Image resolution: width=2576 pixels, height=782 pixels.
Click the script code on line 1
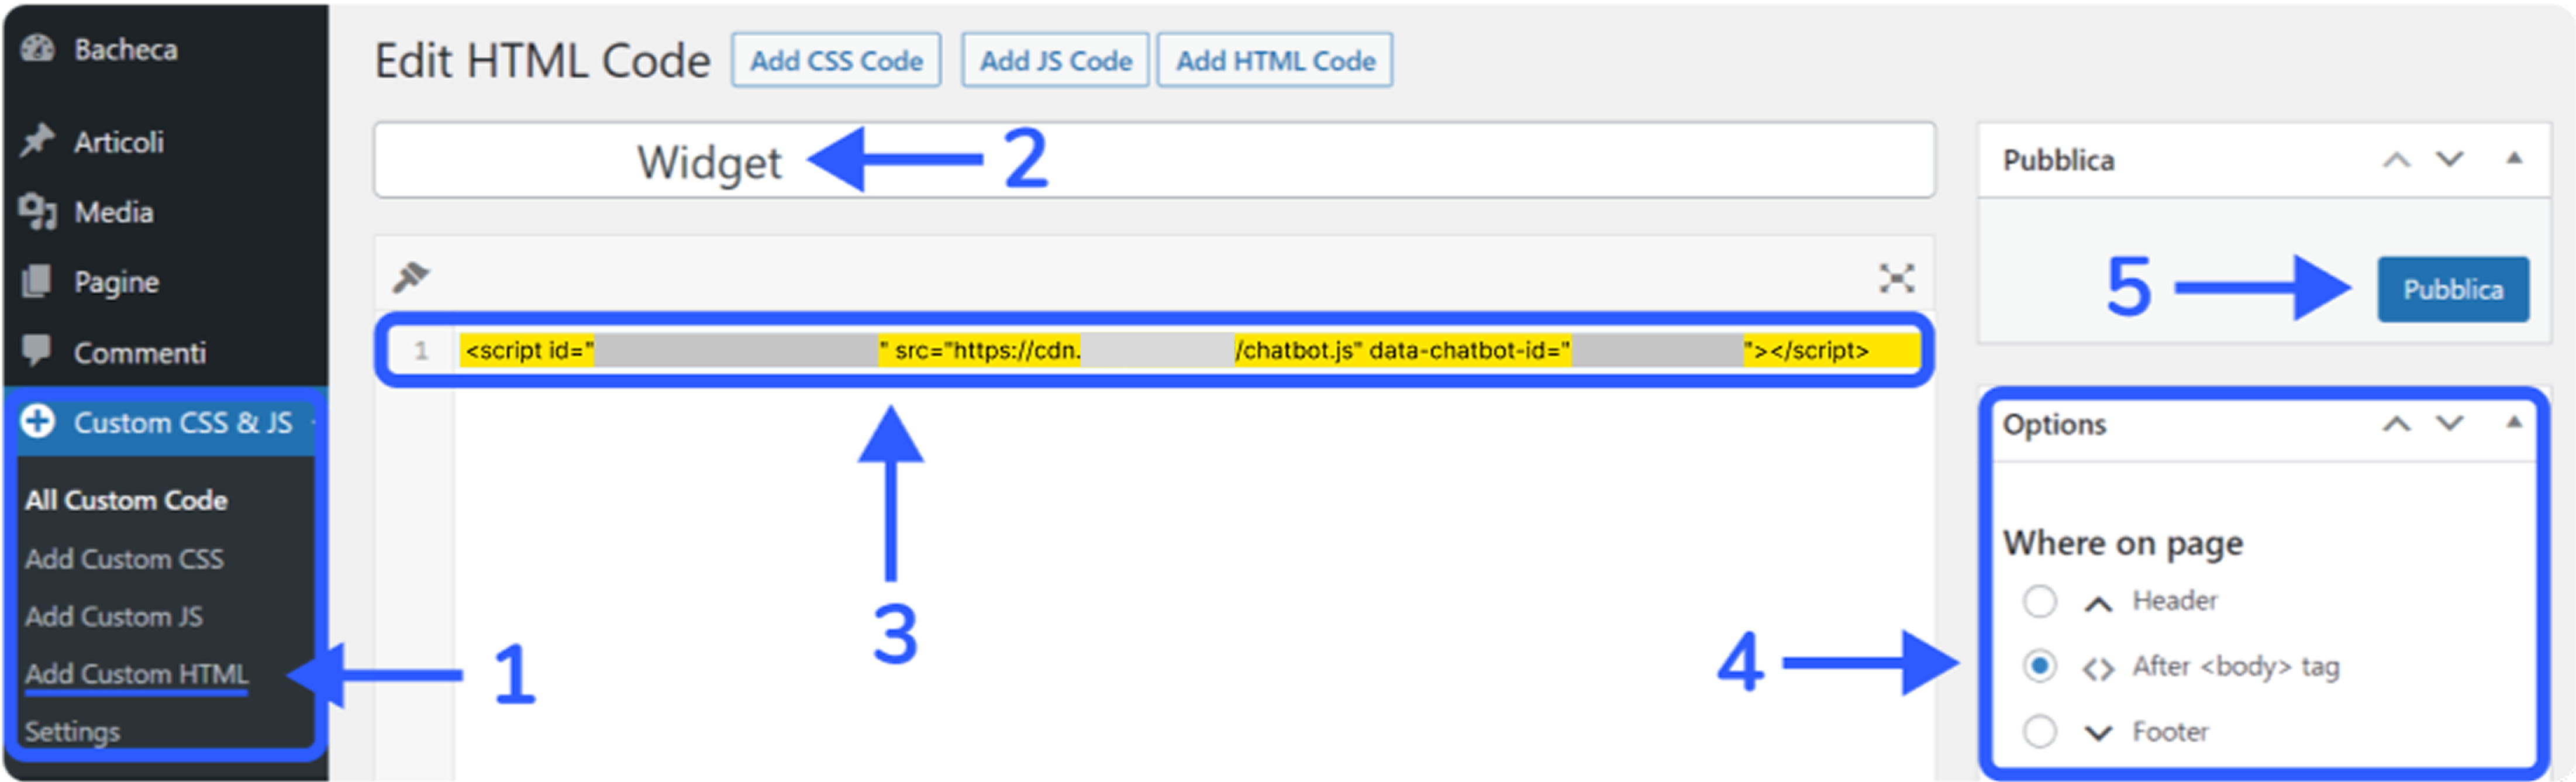1190,350
